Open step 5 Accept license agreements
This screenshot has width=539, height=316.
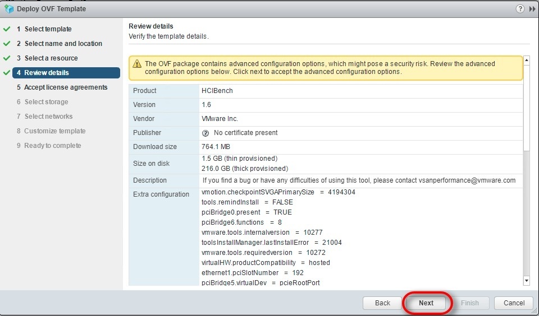65,87
